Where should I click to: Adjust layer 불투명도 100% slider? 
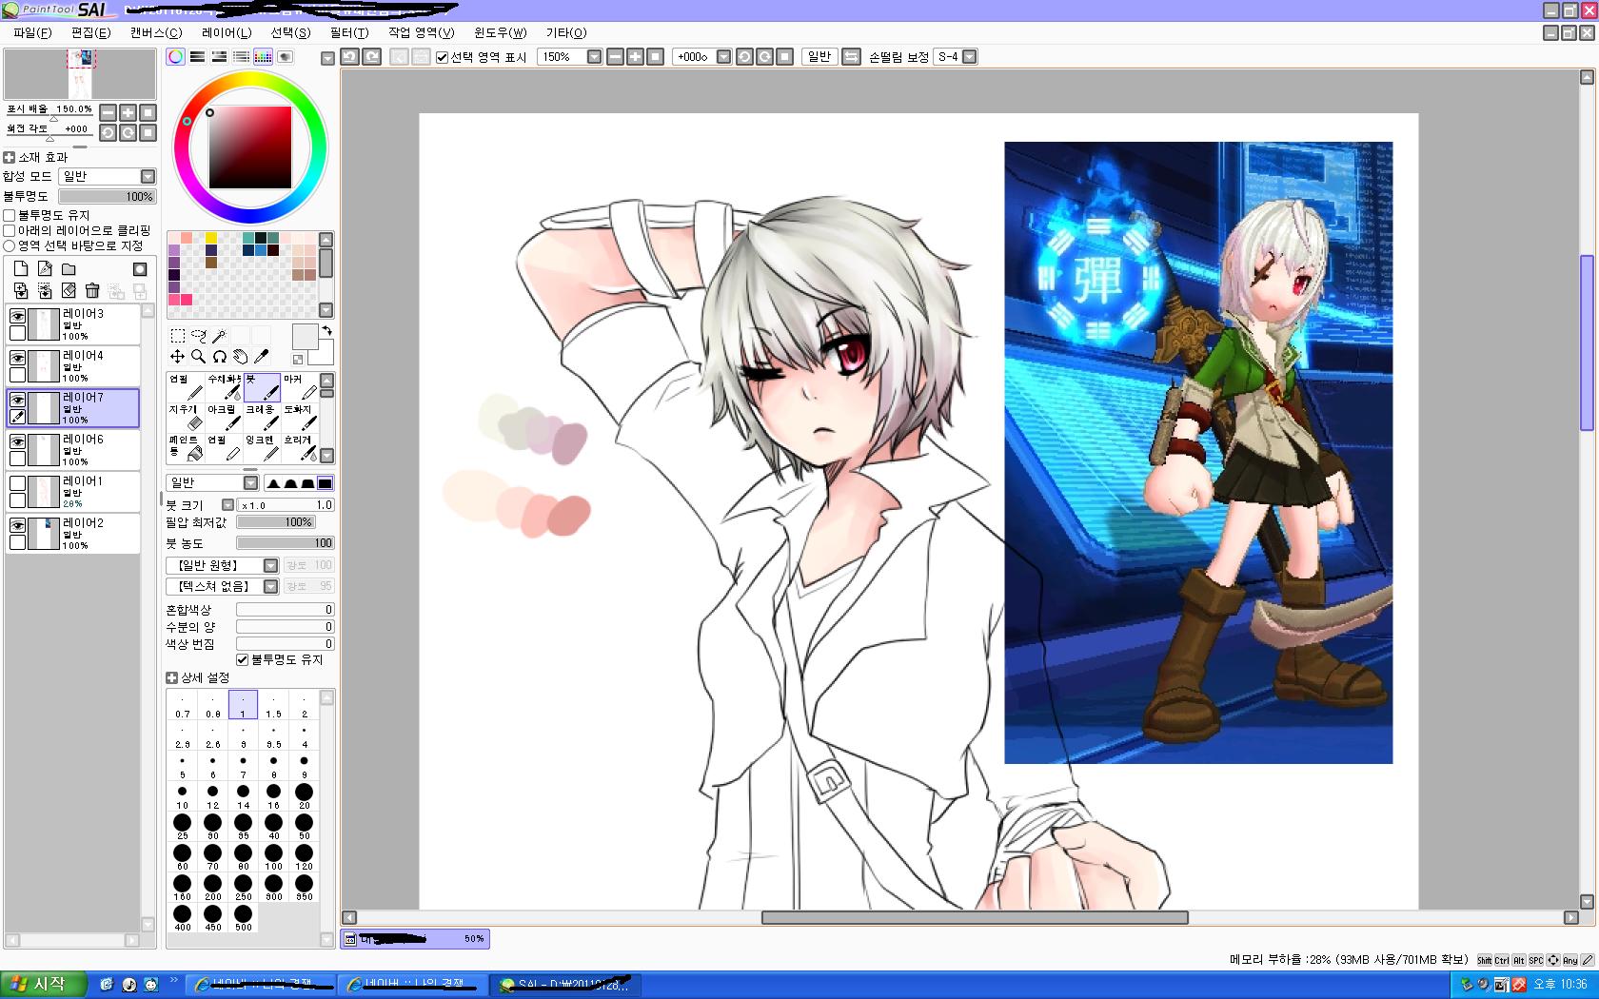[108, 196]
